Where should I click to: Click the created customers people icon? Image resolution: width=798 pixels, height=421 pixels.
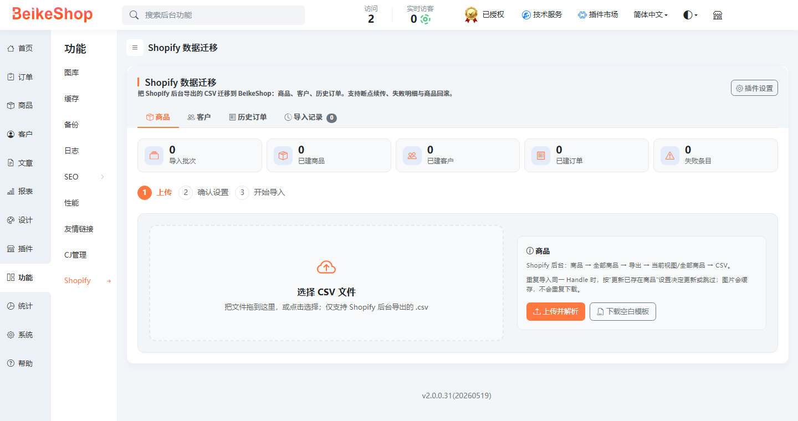[412, 156]
